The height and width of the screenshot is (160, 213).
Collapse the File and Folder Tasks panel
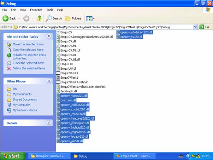tap(49, 36)
